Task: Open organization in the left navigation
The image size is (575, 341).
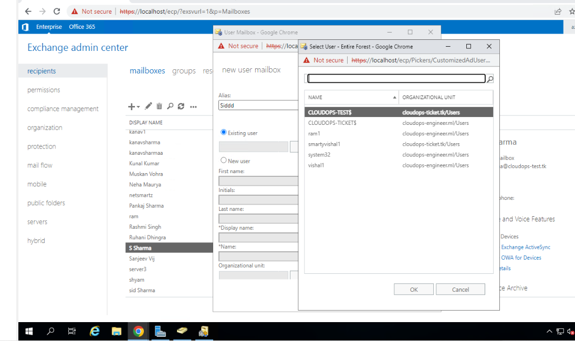Action: pos(45,128)
